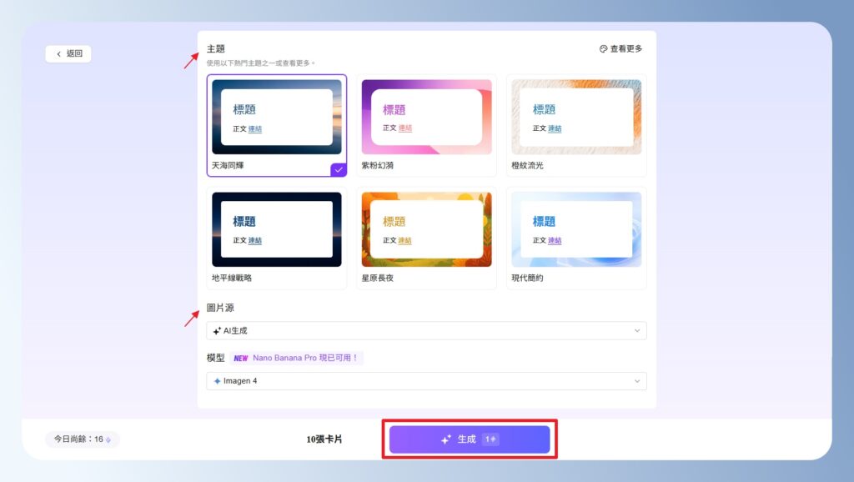Click the eye icon beside 查看更多
Screen dimensions: 854x482
tap(603, 48)
